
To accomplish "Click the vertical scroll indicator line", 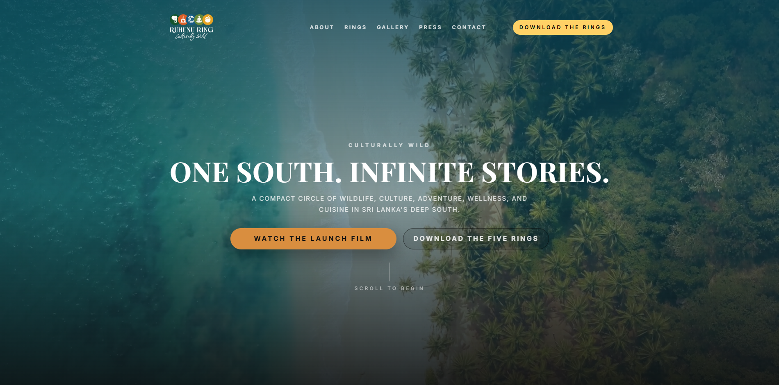I will coord(389,272).
